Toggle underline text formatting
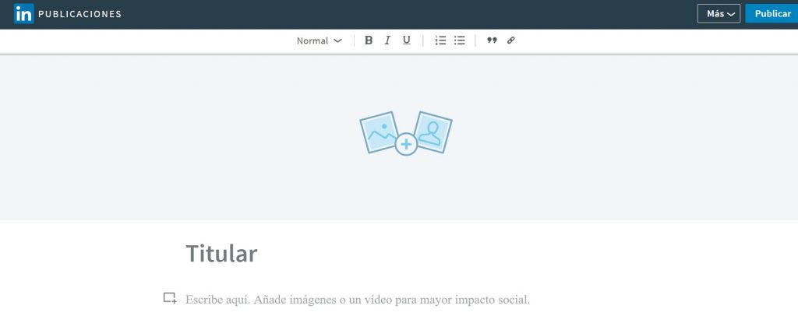Image resolution: width=798 pixels, height=316 pixels. (406, 40)
